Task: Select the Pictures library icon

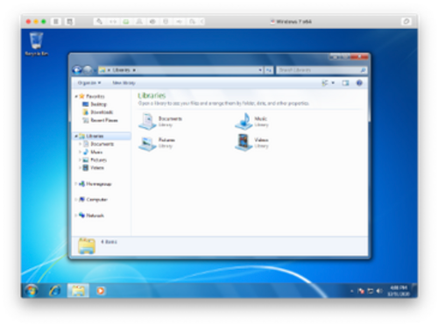Action: click(148, 143)
